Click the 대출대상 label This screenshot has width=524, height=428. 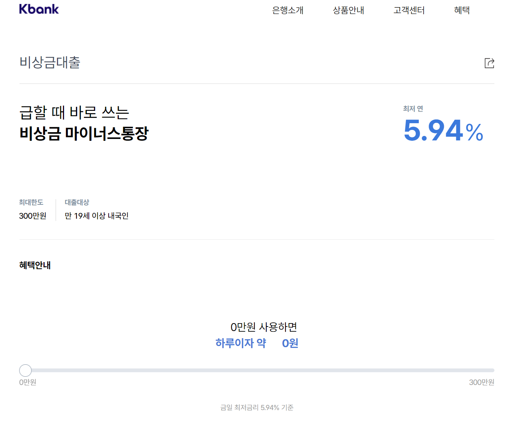pyautogui.click(x=77, y=202)
